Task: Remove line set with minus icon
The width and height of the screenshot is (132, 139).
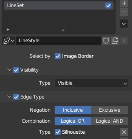Action: click(124, 12)
